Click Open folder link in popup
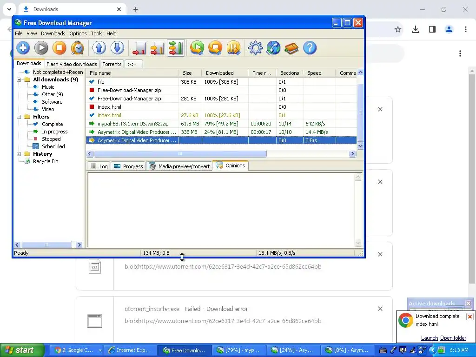Image resolution: width=476 pixels, height=357 pixels. tap(453, 338)
